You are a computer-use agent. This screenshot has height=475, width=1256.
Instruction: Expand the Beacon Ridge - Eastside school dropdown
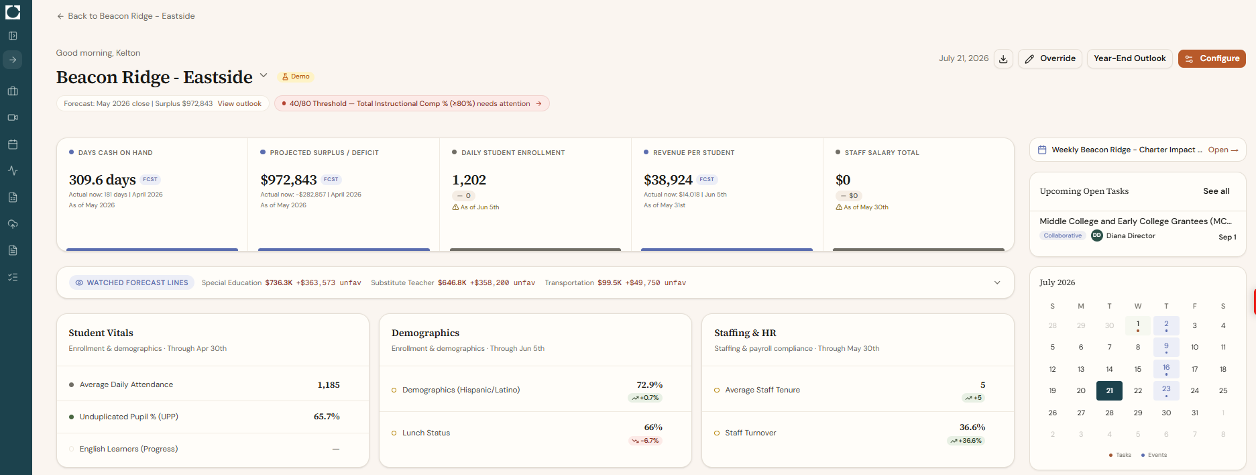(264, 76)
